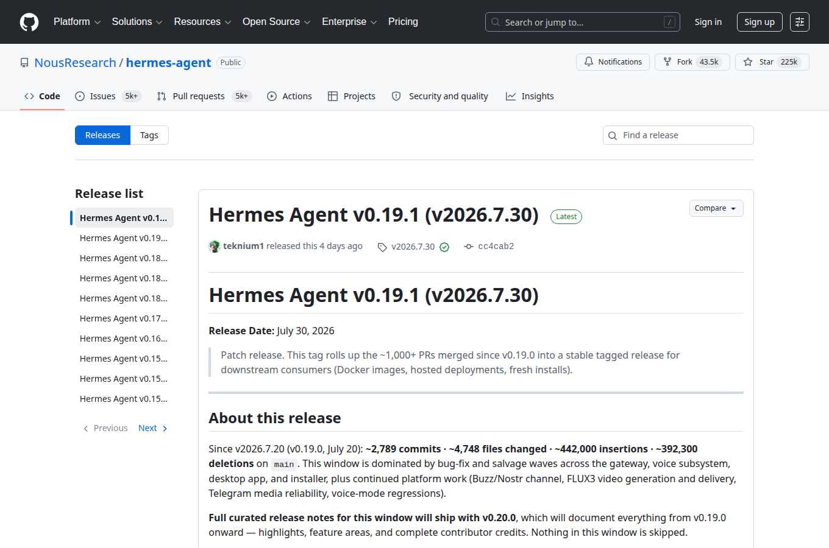
Task: Go to Next page of releases
Action: 153,429
